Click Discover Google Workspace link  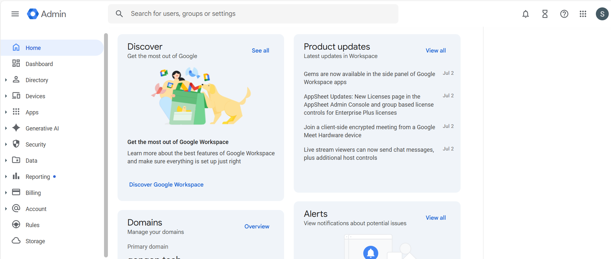tap(166, 185)
